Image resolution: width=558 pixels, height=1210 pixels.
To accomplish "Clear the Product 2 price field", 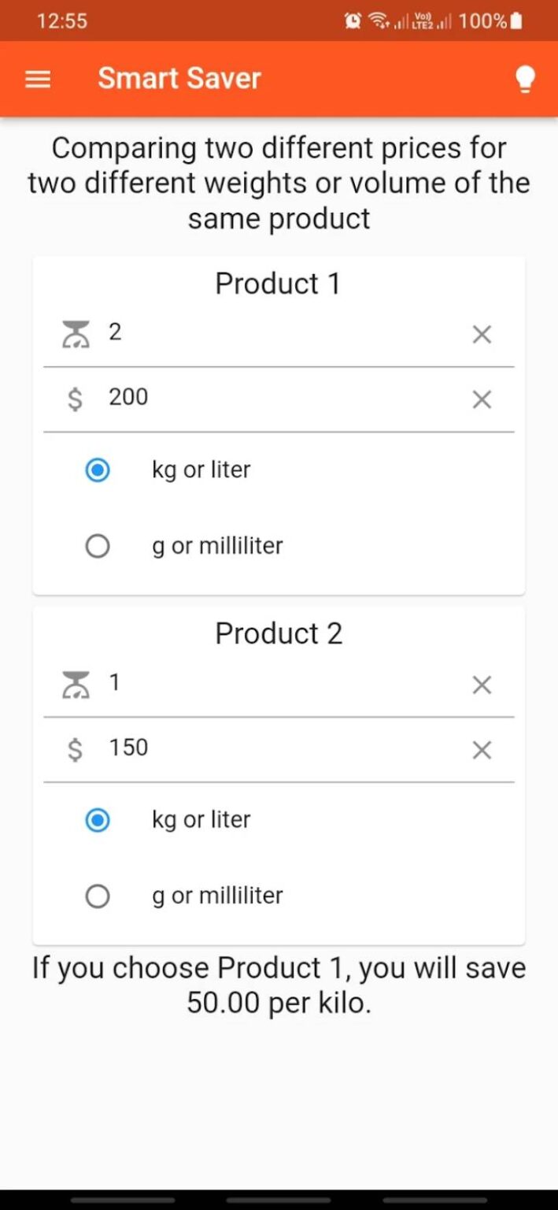I will pyautogui.click(x=482, y=750).
